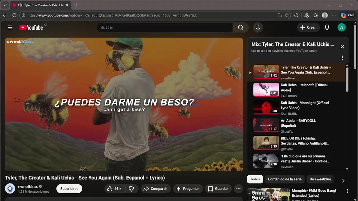
Task: Go to YouTube home via logo
Action: [31, 27]
